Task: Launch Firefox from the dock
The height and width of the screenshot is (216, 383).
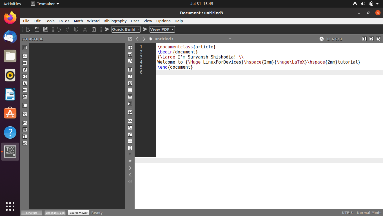Action: (x=10, y=17)
